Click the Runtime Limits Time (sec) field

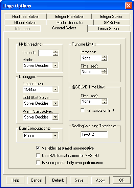tap(91, 72)
